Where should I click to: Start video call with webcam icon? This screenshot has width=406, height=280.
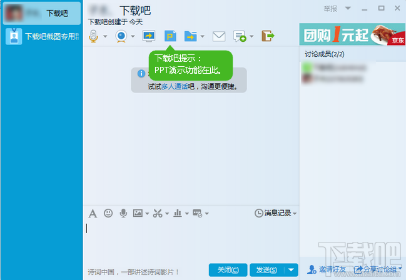pos(121,36)
